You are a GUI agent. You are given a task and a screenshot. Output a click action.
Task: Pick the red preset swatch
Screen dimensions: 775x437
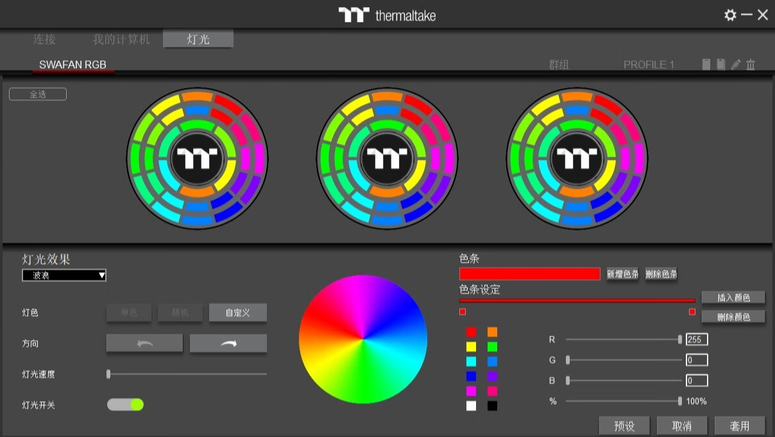(472, 332)
